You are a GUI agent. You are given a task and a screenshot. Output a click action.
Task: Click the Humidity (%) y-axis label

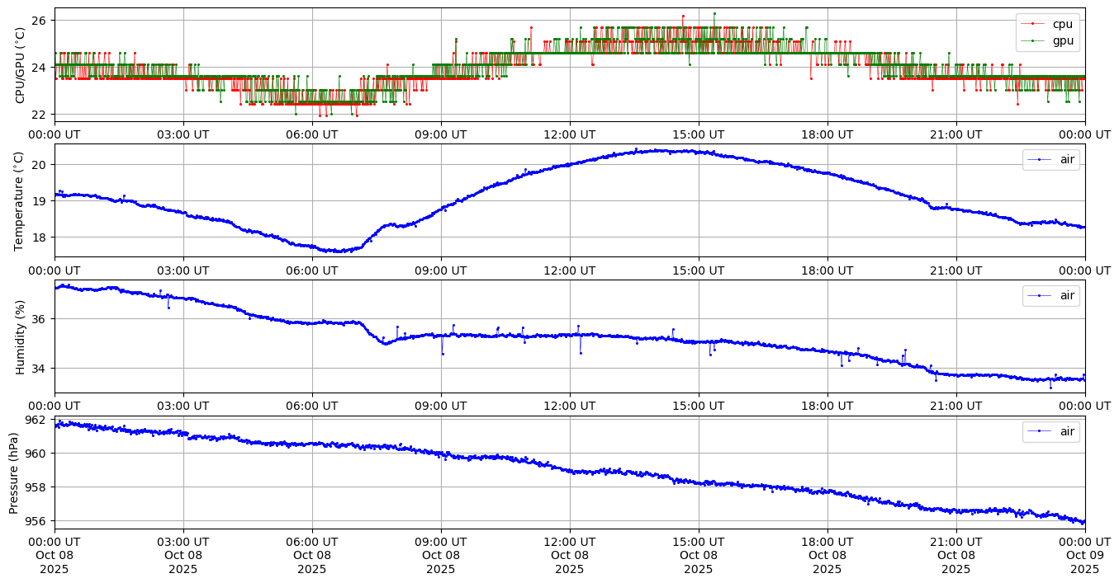[21, 336]
